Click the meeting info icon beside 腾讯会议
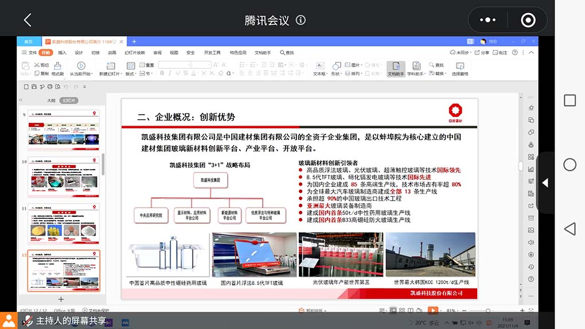 [x=301, y=20]
